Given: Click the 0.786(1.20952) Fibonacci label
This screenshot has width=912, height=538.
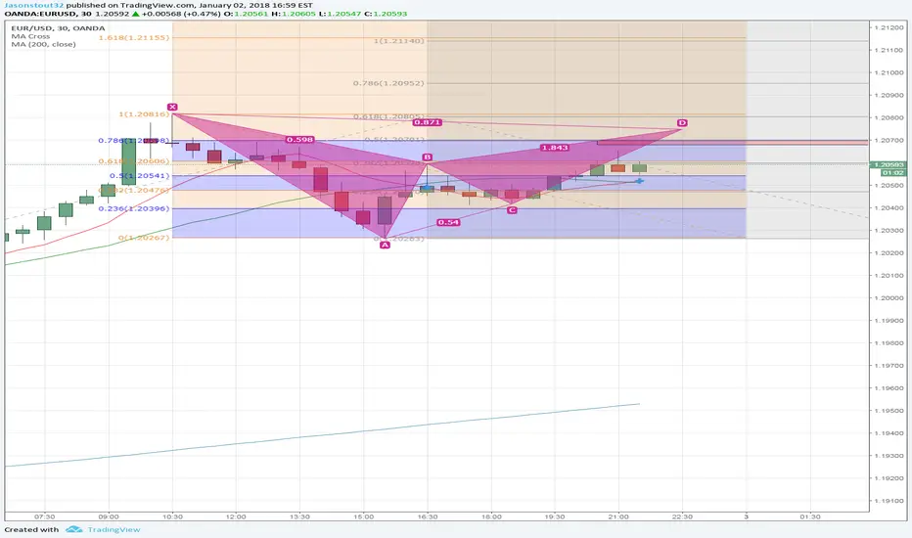Looking at the screenshot, I should coord(388,83).
